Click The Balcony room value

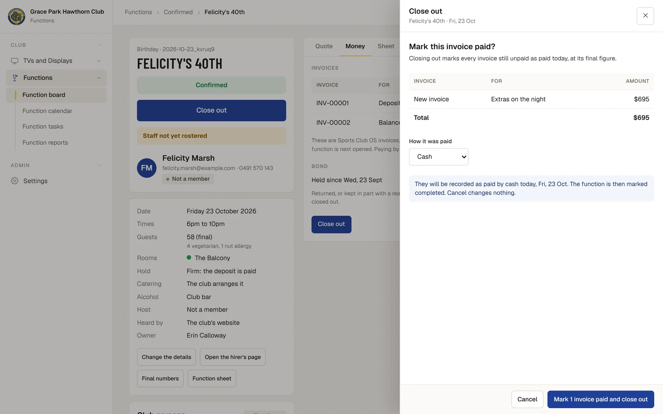(212, 258)
